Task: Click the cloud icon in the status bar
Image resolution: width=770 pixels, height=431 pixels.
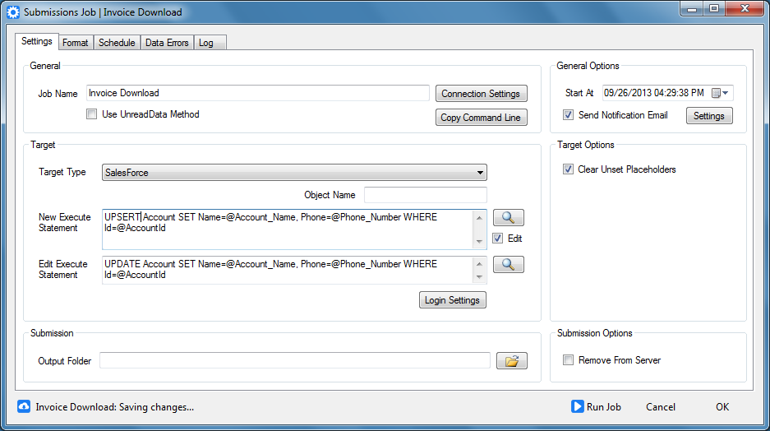Action: coord(24,406)
